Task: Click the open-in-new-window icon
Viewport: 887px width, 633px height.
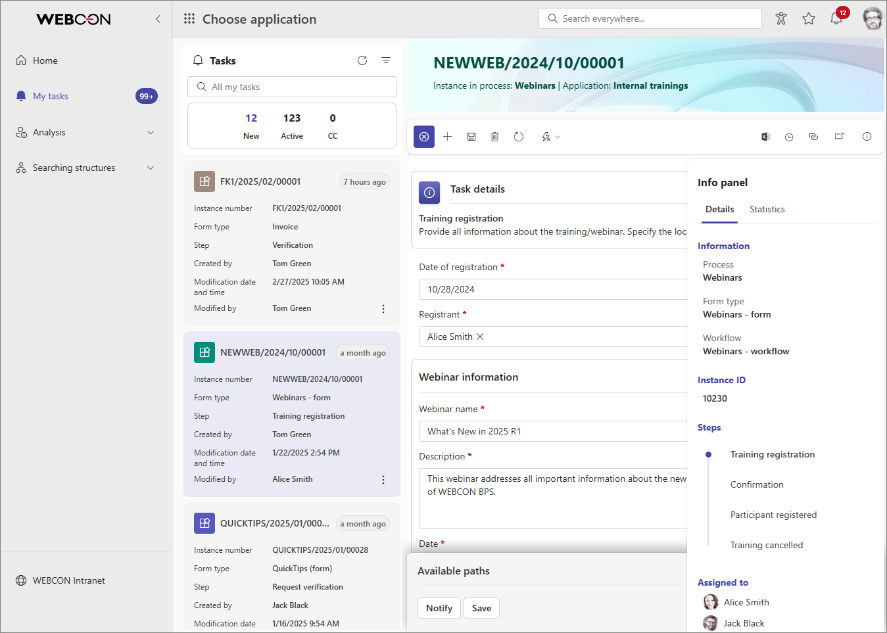Action: tap(840, 137)
